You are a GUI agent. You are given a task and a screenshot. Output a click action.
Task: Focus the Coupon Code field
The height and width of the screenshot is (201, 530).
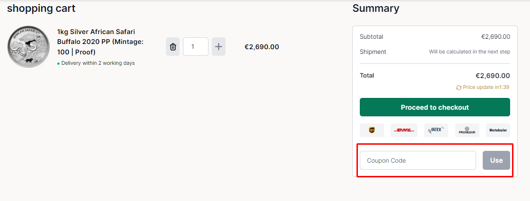pos(417,160)
